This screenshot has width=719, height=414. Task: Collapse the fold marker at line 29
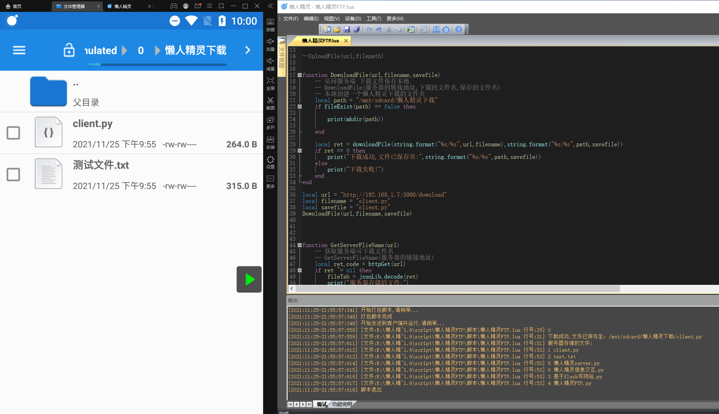tap(299, 151)
